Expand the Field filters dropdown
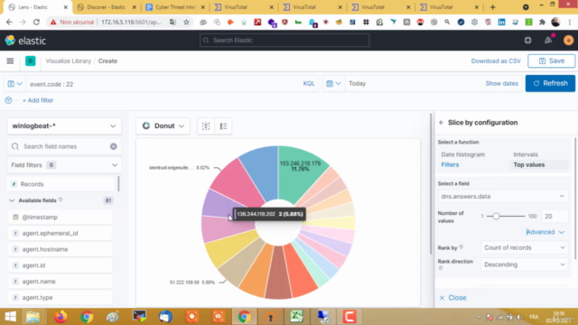The width and height of the screenshot is (578, 325). [64, 165]
